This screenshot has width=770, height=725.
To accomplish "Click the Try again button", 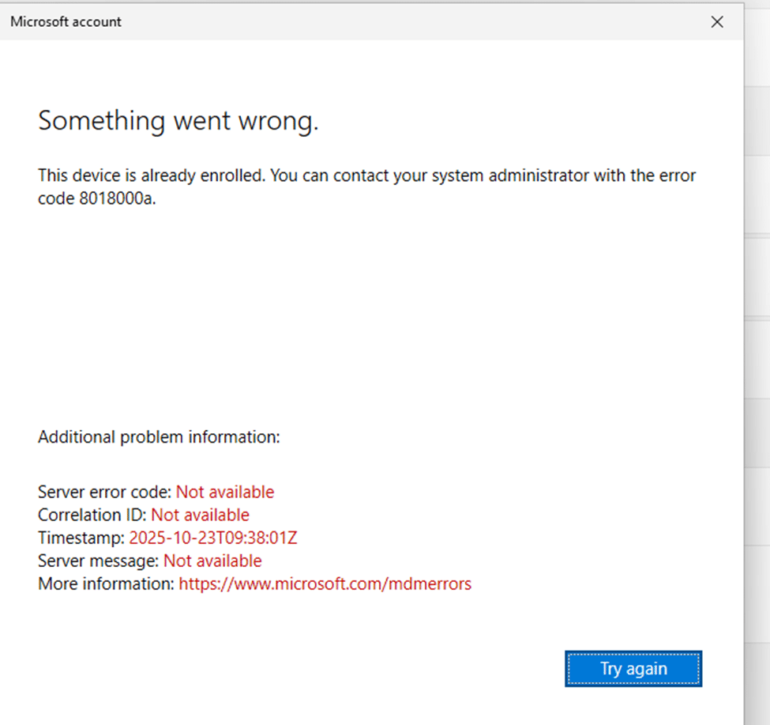I will pyautogui.click(x=633, y=669).
